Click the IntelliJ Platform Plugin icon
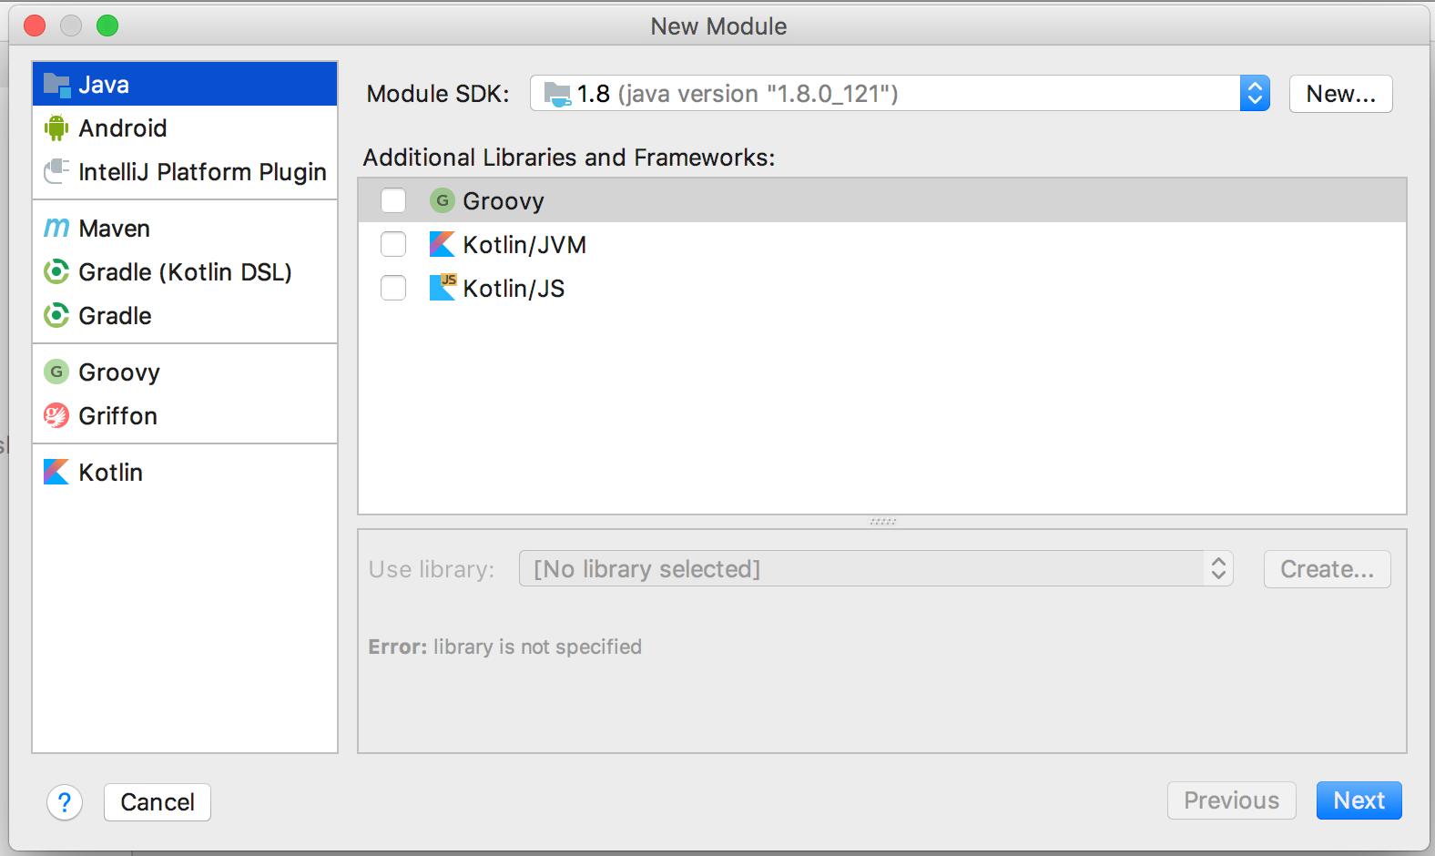Image resolution: width=1435 pixels, height=856 pixels. (56, 171)
